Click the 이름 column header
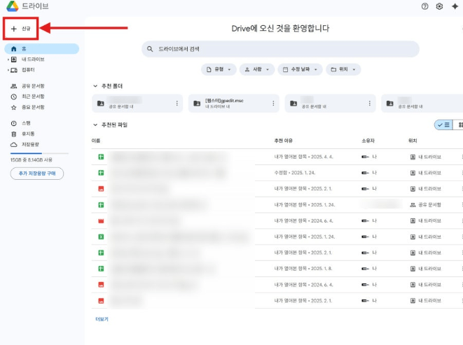The height and width of the screenshot is (345, 463). (96, 141)
